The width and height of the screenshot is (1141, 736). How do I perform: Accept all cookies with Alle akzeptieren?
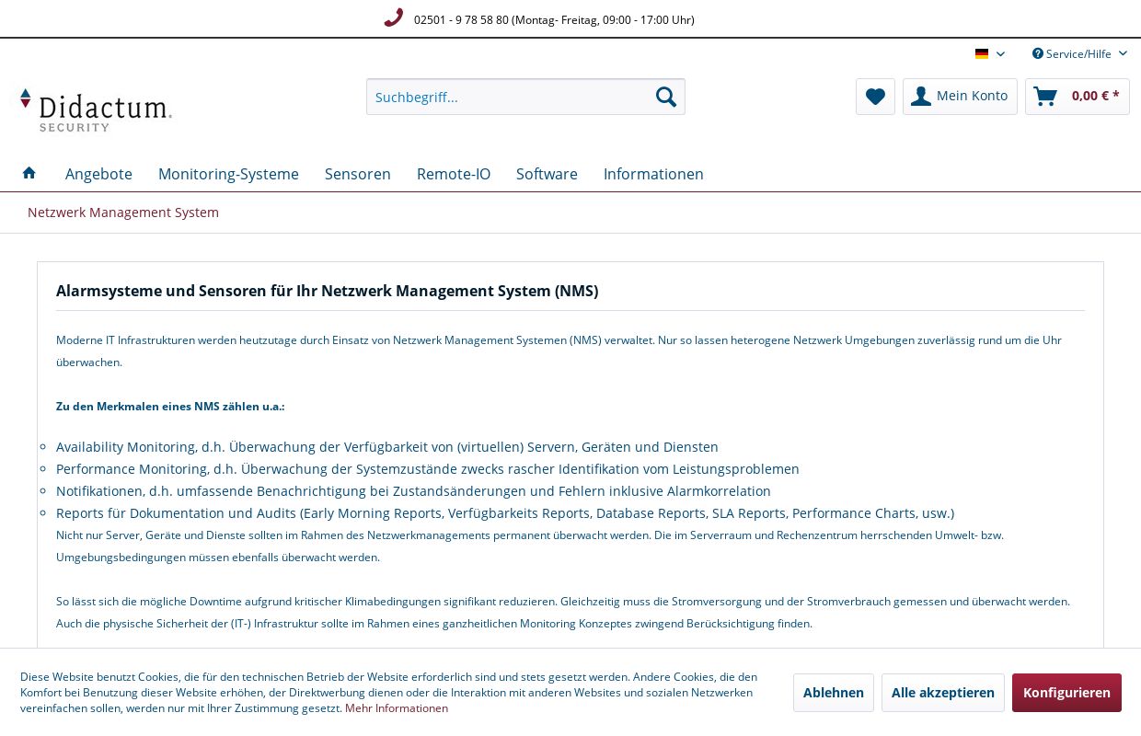click(x=942, y=693)
